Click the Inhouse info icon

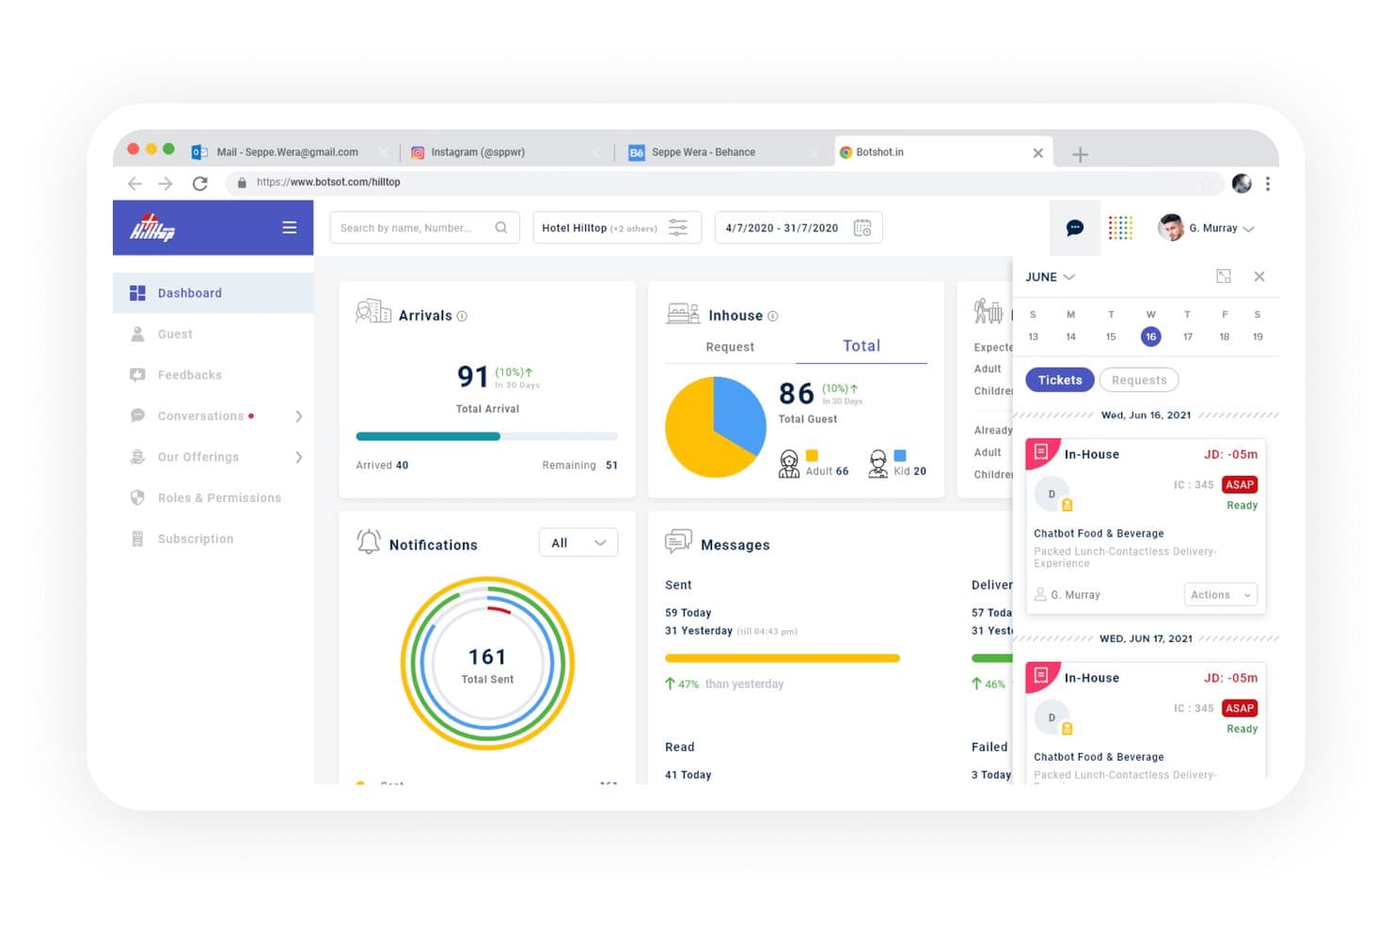pos(773,316)
